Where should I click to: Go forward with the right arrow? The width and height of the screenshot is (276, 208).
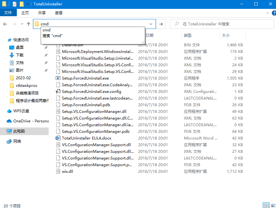(14, 24)
